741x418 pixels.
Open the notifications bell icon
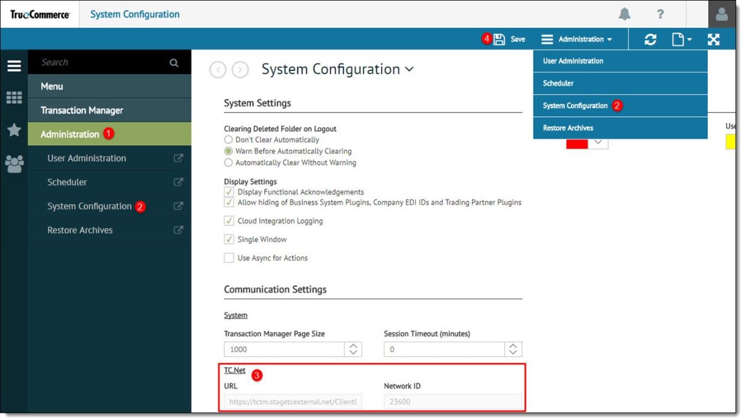click(x=625, y=14)
